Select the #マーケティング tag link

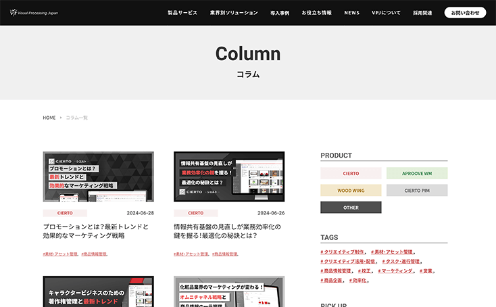[x=395, y=270]
